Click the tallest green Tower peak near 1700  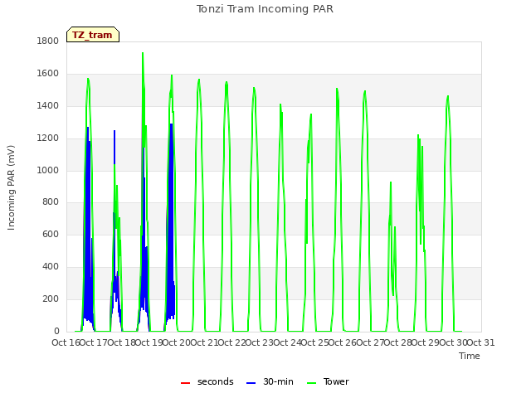point(143,54)
